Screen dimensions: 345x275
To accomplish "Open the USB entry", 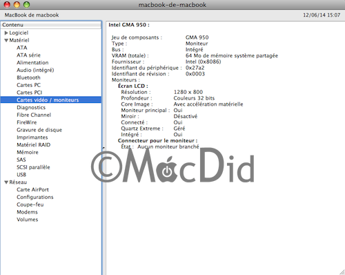I will click(21, 175).
